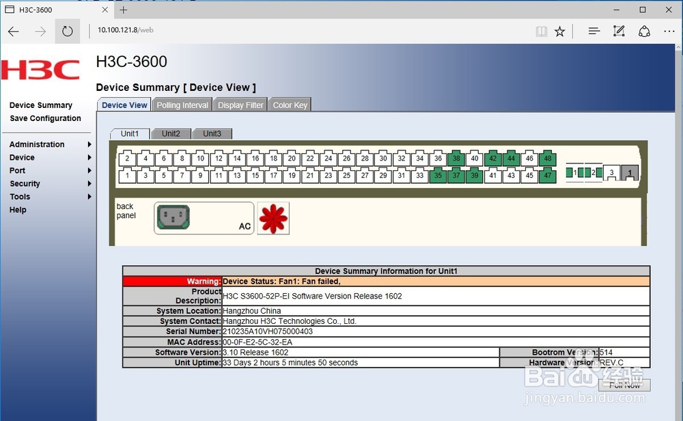This screenshot has width=683, height=421.
Task: Expand the Security menu arrow
Action: click(x=89, y=183)
